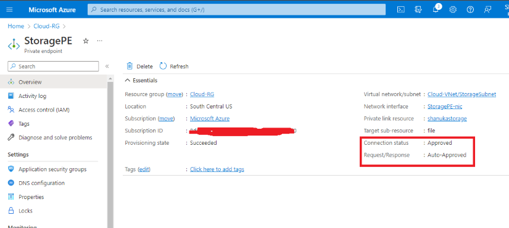Image resolution: width=509 pixels, height=228 pixels.
Task: Click the Properties bars icon
Action: pyautogui.click(x=11, y=197)
